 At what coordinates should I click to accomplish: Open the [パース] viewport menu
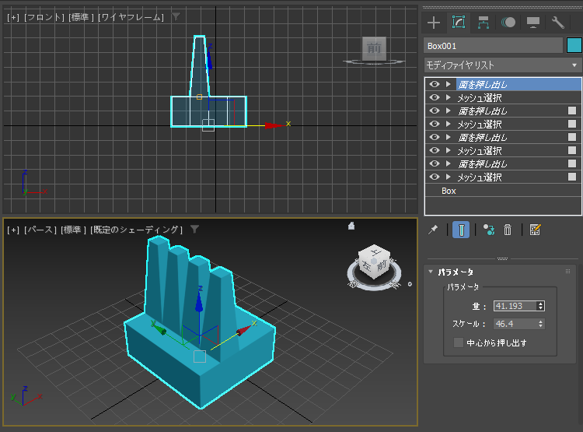click(x=40, y=230)
